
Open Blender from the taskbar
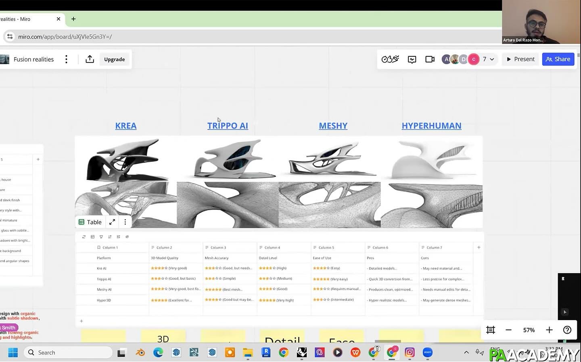coord(140,353)
